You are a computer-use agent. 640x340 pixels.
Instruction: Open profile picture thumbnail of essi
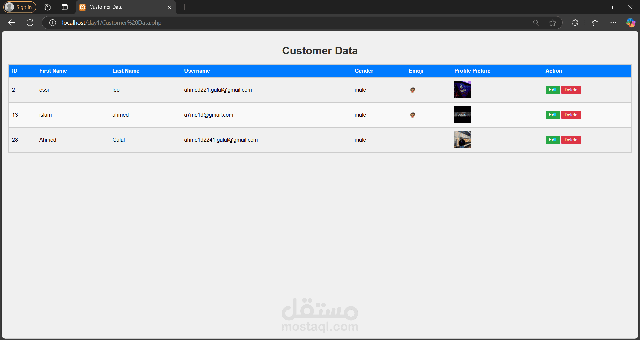pos(463,89)
